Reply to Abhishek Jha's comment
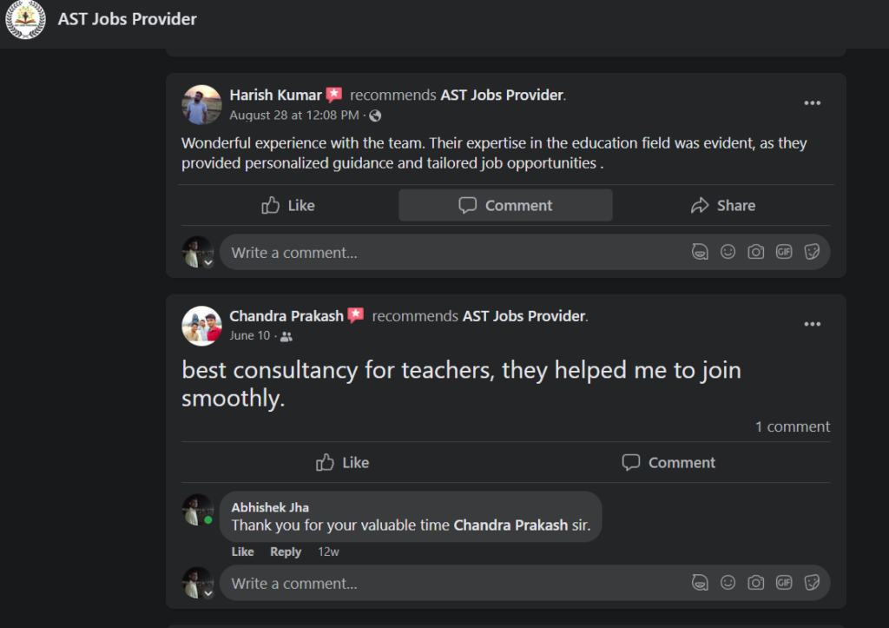The width and height of the screenshot is (889, 628). pos(285,552)
